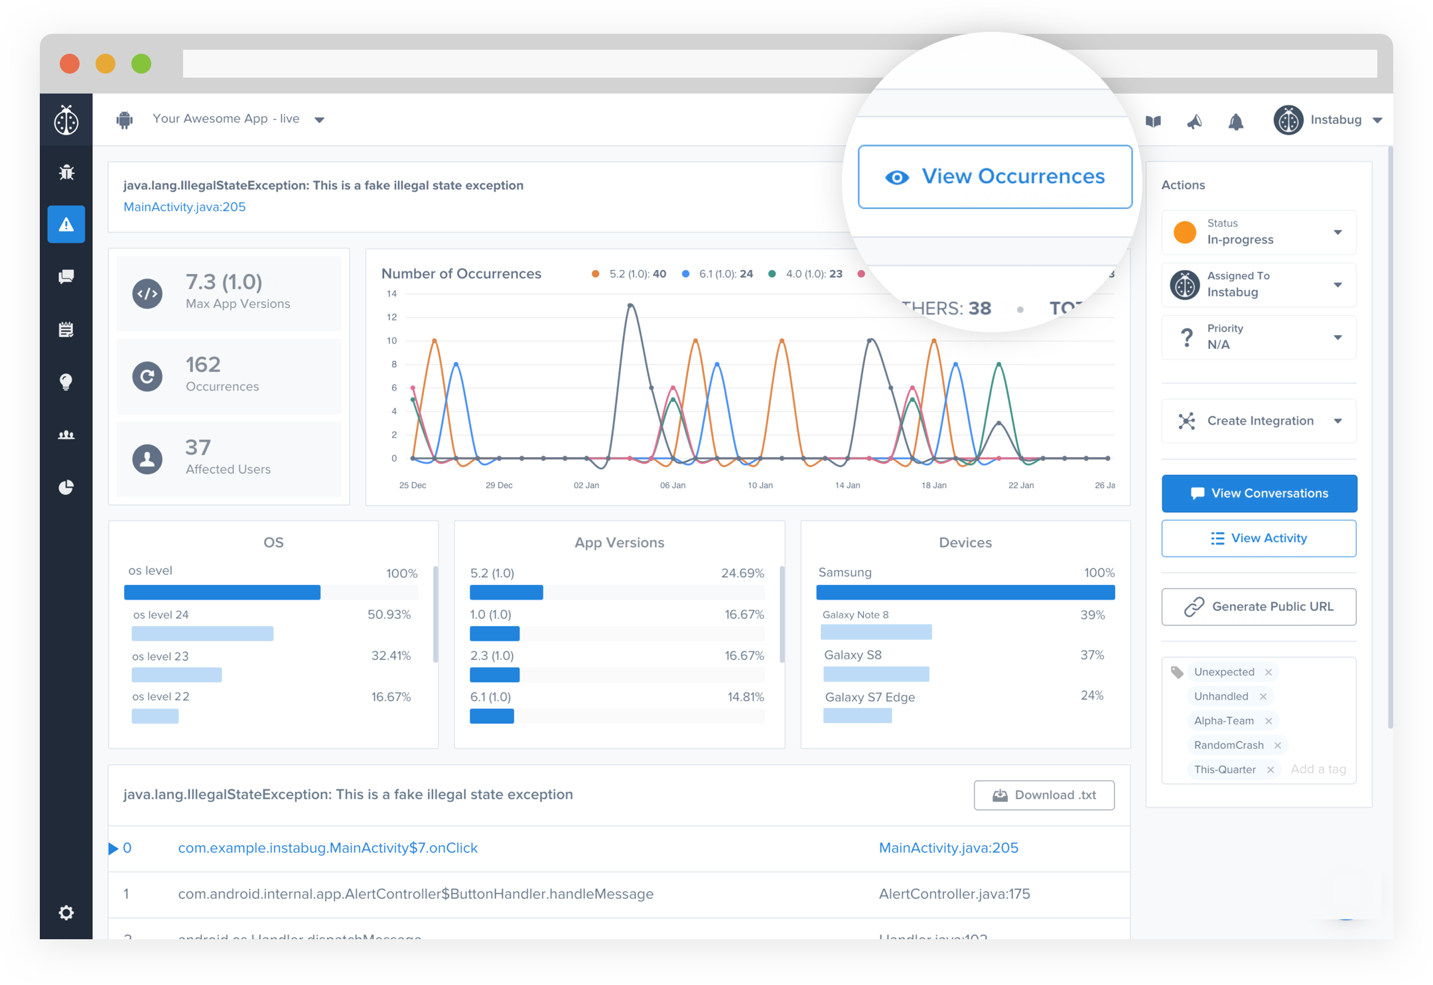Viewport: 1433px width, 985px height.
Task: Expand the Priority N/A dropdown
Action: pyautogui.click(x=1259, y=337)
